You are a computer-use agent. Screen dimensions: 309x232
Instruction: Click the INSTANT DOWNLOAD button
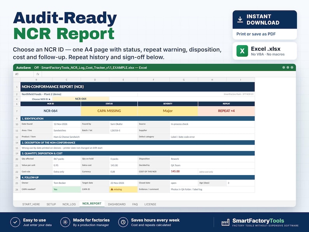pos(265,19)
